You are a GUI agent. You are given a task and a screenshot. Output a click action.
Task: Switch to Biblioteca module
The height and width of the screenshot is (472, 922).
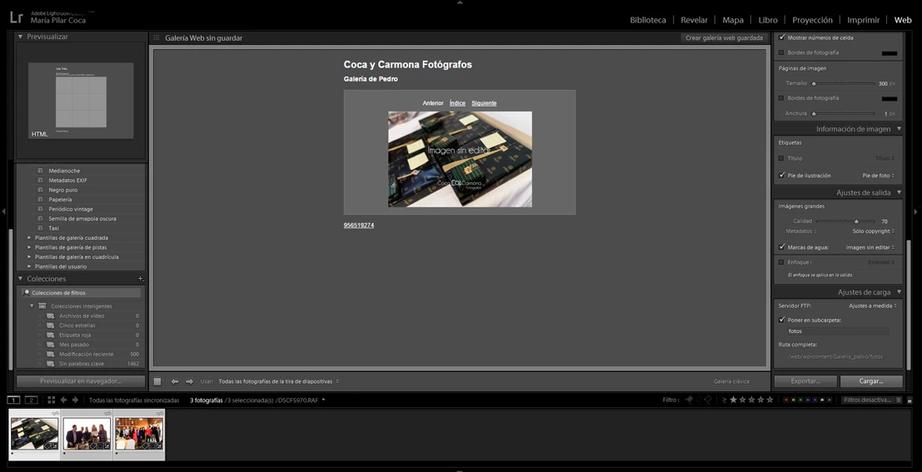[x=648, y=20]
